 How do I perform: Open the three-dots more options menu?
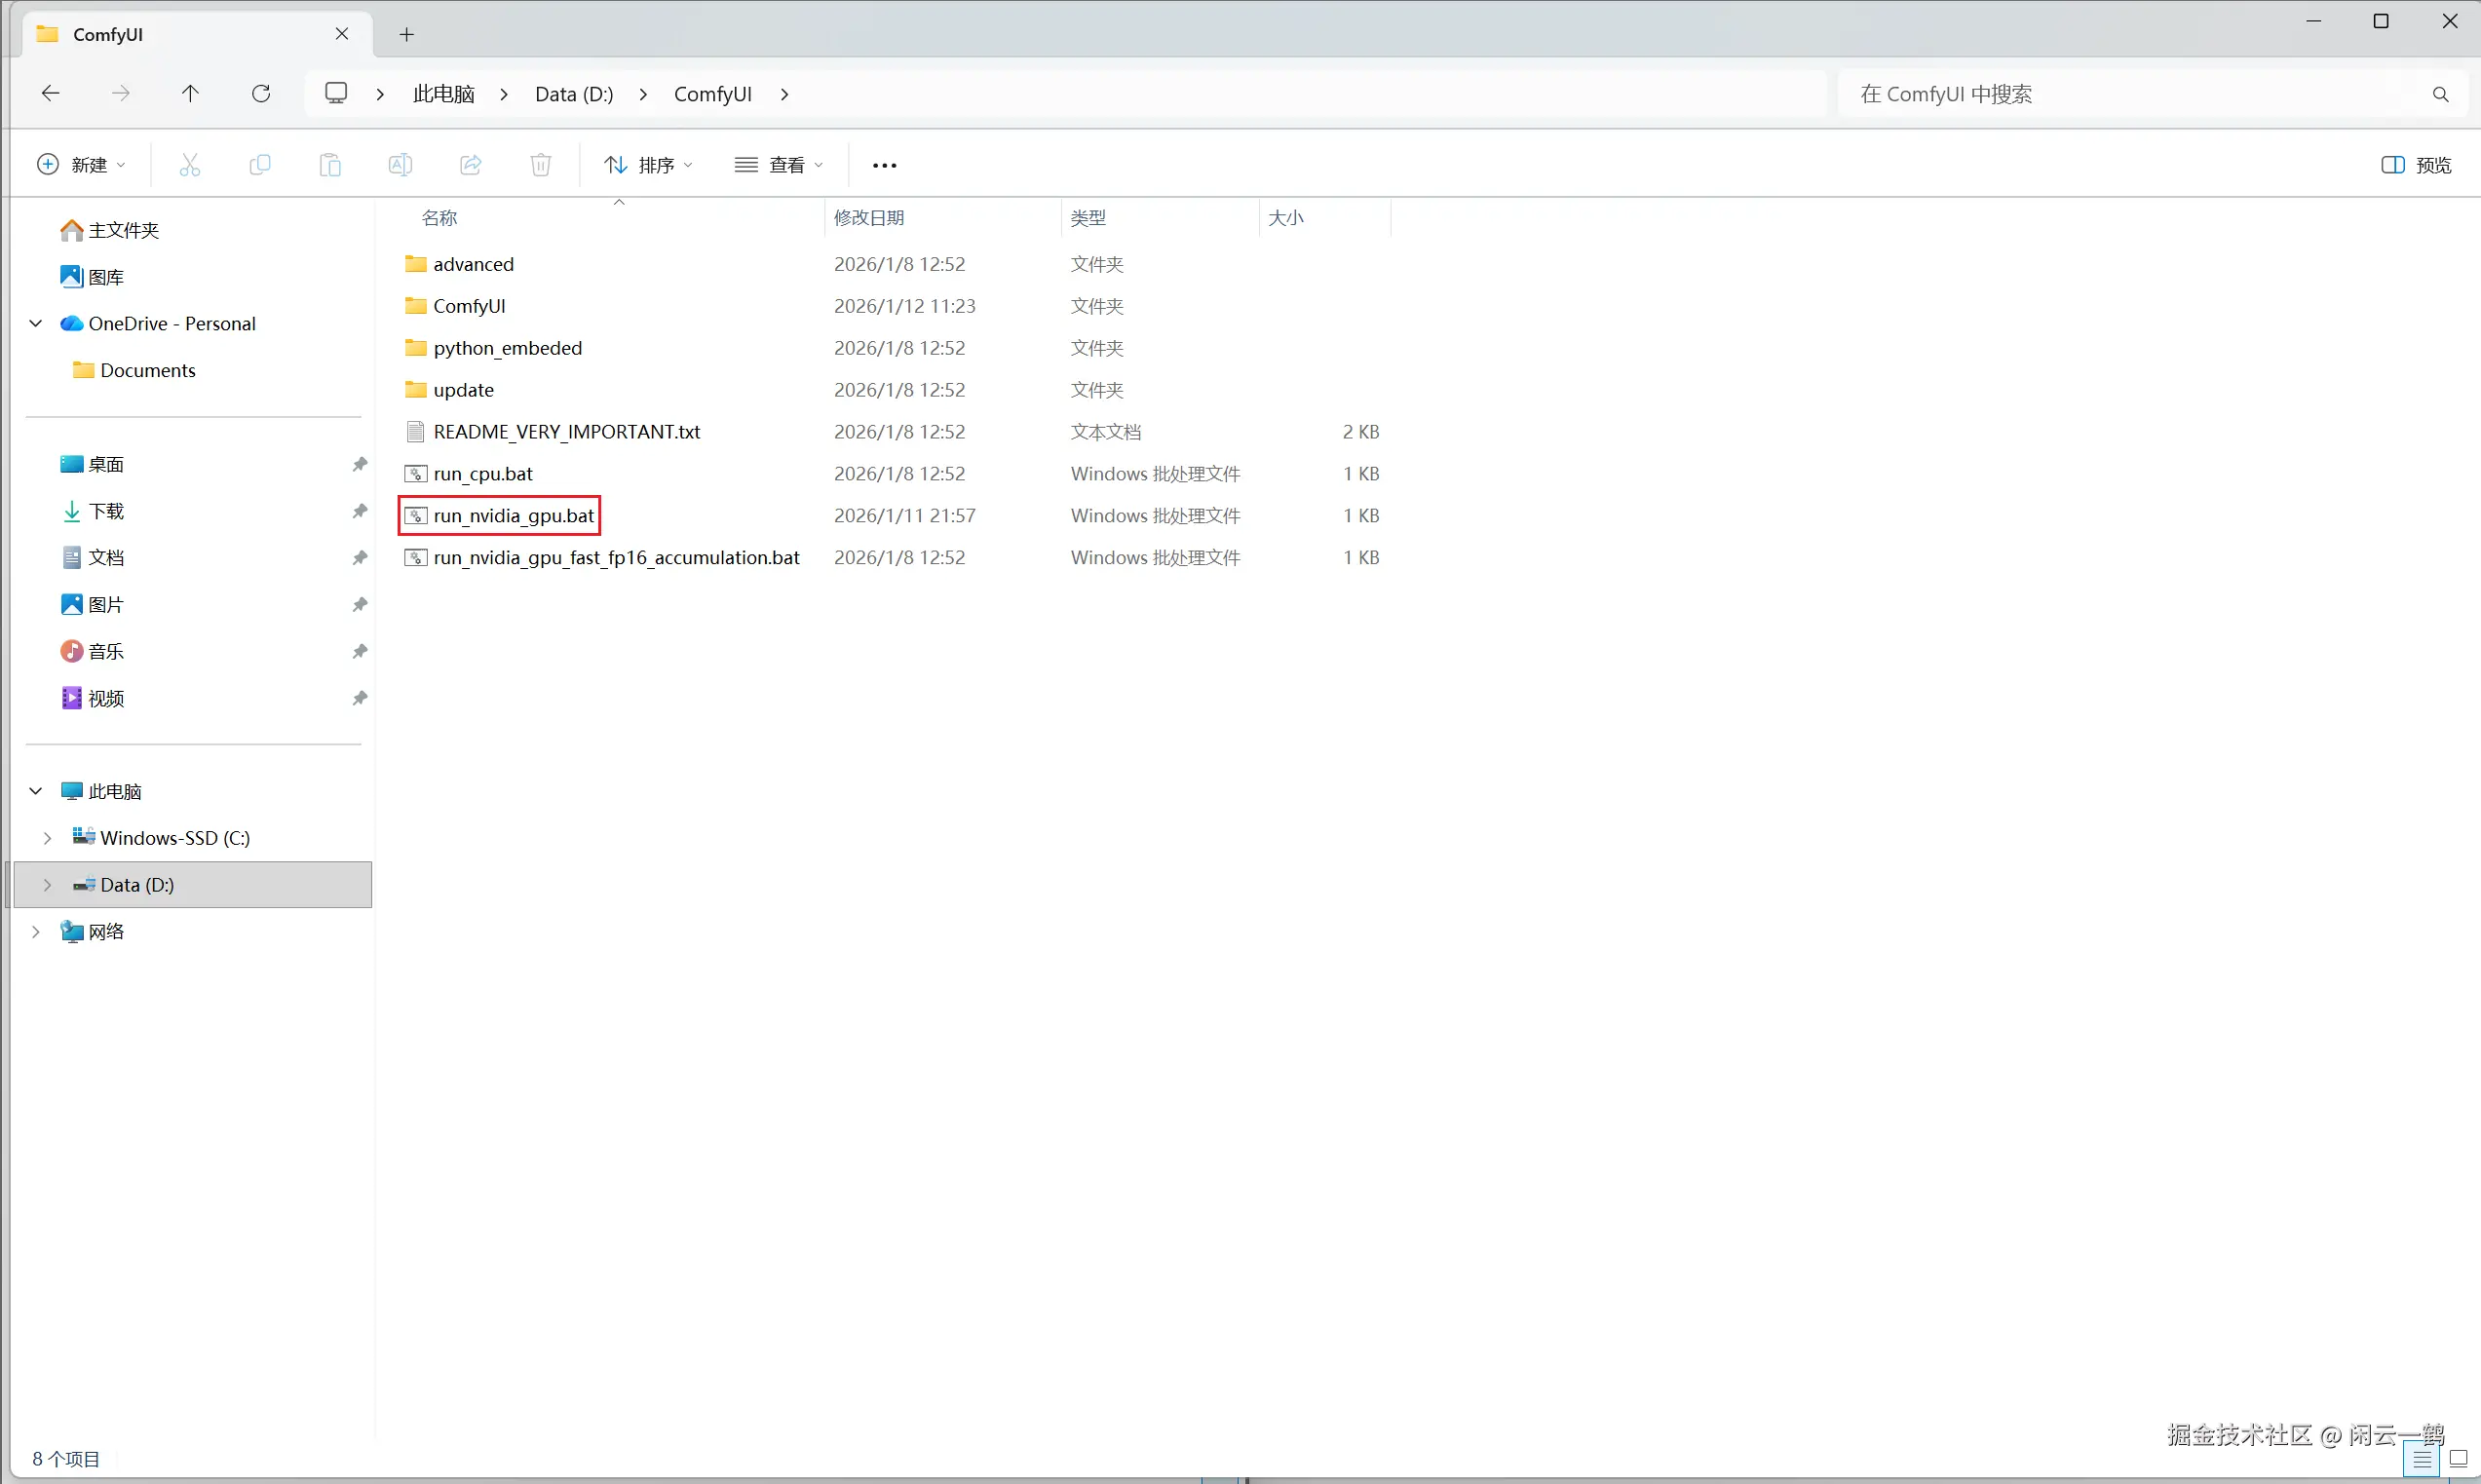(x=884, y=165)
